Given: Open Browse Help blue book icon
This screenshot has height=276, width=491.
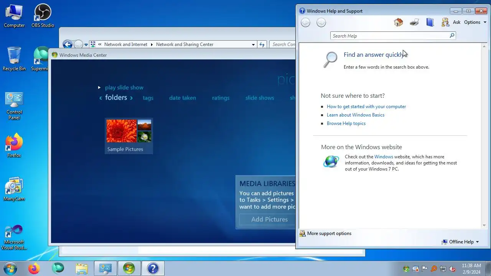Looking at the screenshot, I should pyautogui.click(x=430, y=22).
